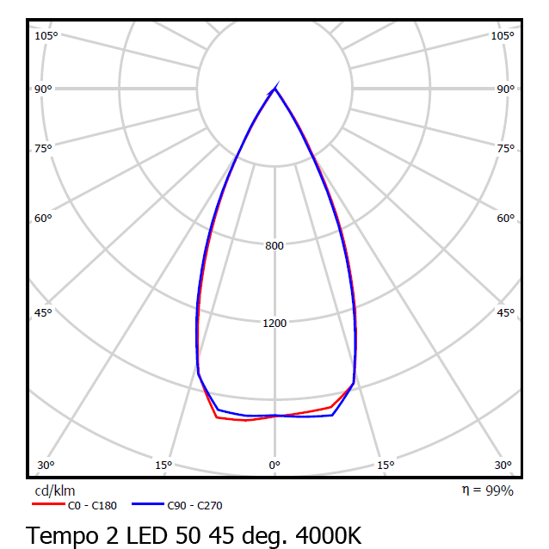Click the right 105° angle label

point(503,36)
